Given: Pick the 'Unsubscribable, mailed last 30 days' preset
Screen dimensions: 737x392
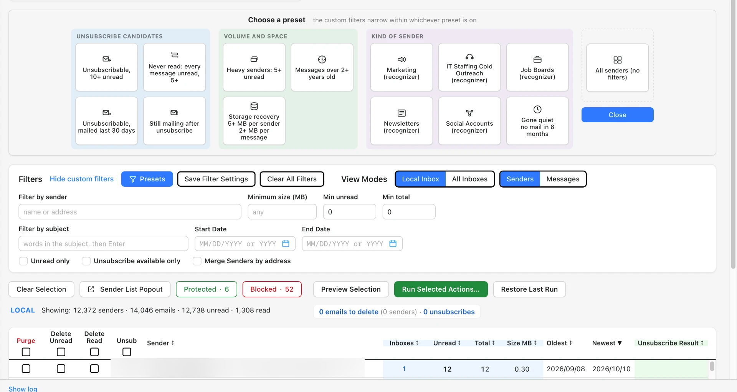Looking at the screenshot, I should [106, 121].
